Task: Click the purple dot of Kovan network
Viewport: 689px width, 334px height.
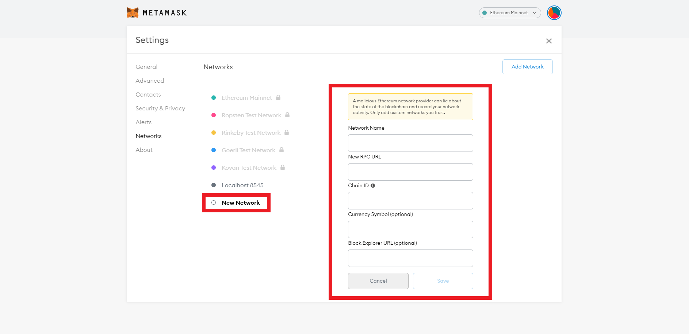Action: (x=214, y=168)
